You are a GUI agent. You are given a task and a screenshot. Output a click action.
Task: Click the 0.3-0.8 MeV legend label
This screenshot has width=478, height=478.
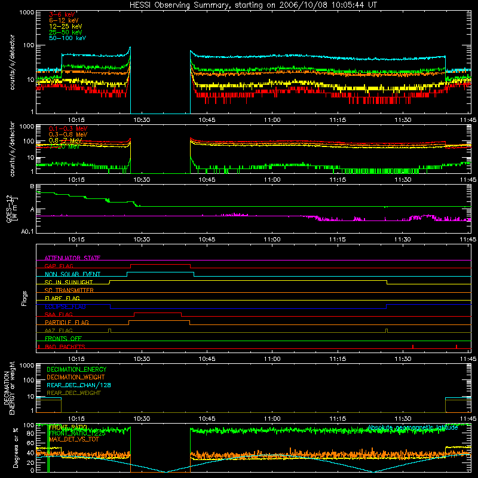click(x=68, y=134)
